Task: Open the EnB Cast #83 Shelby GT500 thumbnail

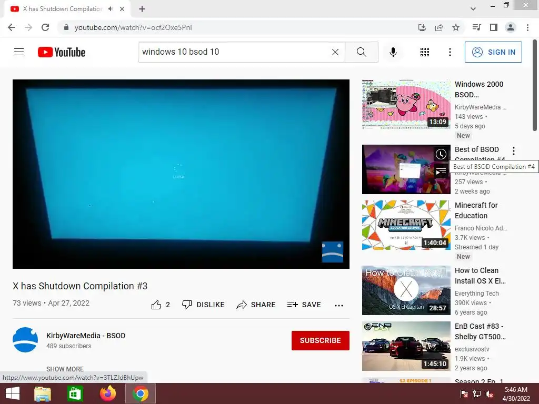Action: 406,346
